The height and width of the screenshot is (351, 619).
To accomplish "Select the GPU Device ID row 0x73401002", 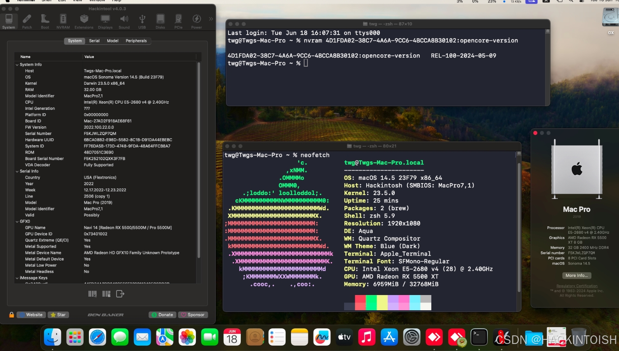I will [106, 234].
